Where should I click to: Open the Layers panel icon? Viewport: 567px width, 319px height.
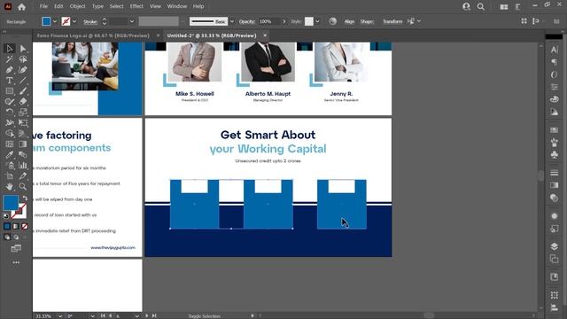[554, 246]
